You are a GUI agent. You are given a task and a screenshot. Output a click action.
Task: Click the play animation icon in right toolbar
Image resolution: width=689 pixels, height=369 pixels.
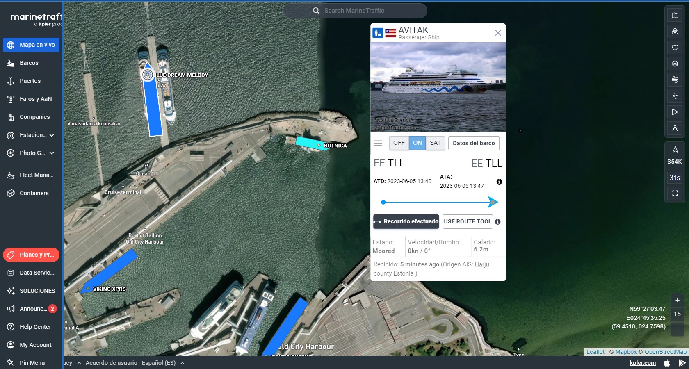[x=675, y=112]
